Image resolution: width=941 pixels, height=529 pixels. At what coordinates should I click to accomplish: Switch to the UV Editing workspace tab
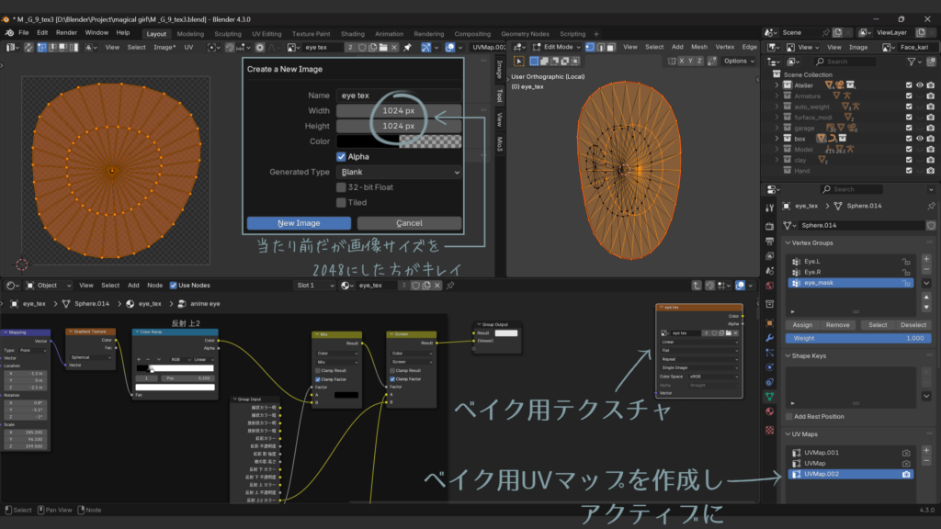pyautogui.click(x=265, y=33)
